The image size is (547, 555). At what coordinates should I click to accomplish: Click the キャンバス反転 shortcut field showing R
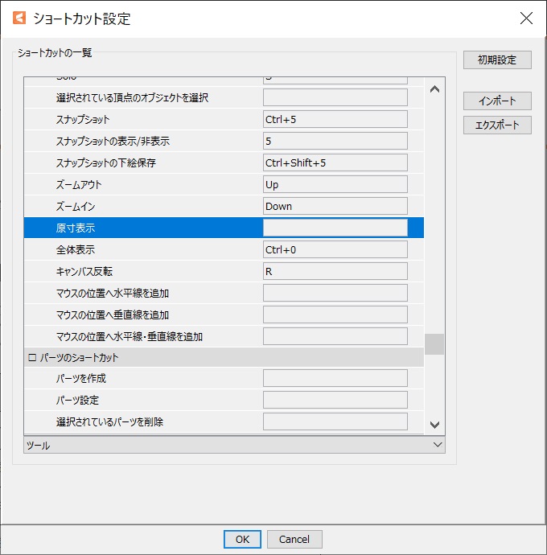[x=335, y=271]
